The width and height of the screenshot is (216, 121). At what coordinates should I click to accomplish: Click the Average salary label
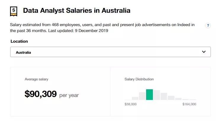click(x=36, y=79)
